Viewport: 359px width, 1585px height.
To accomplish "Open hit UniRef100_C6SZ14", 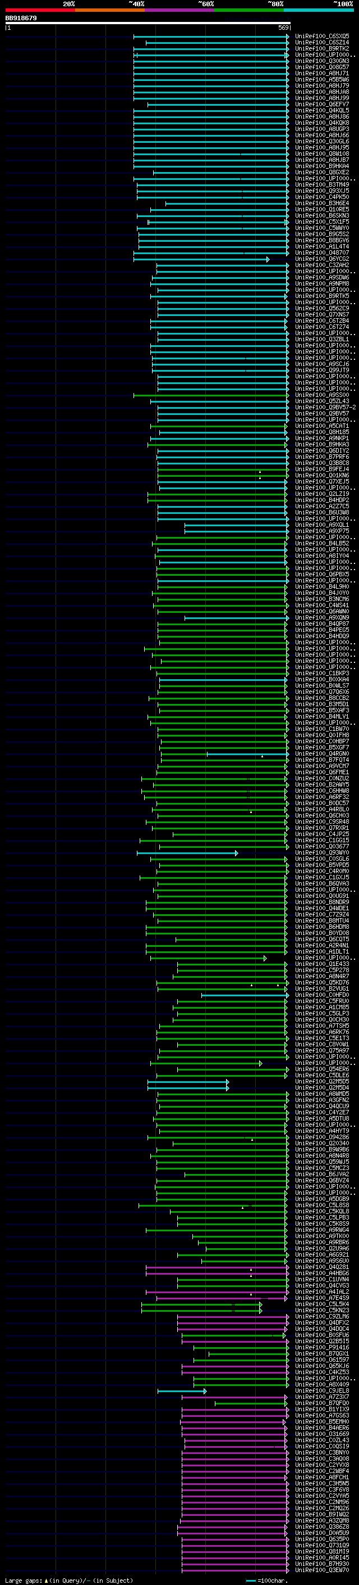I will pos(322,43).
